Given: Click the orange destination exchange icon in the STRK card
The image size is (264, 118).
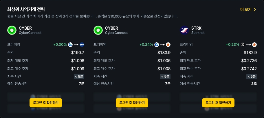Looking at the screenshot, I should coord(254,45).
